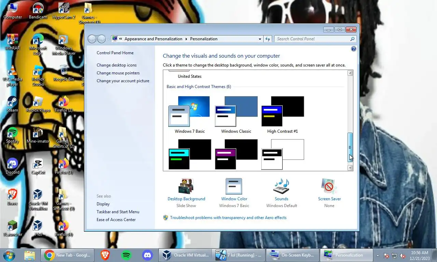The height and width of the screenshot is (262, 437).
Task: Click the Screen Saver link text
Action: pos(329,199)
